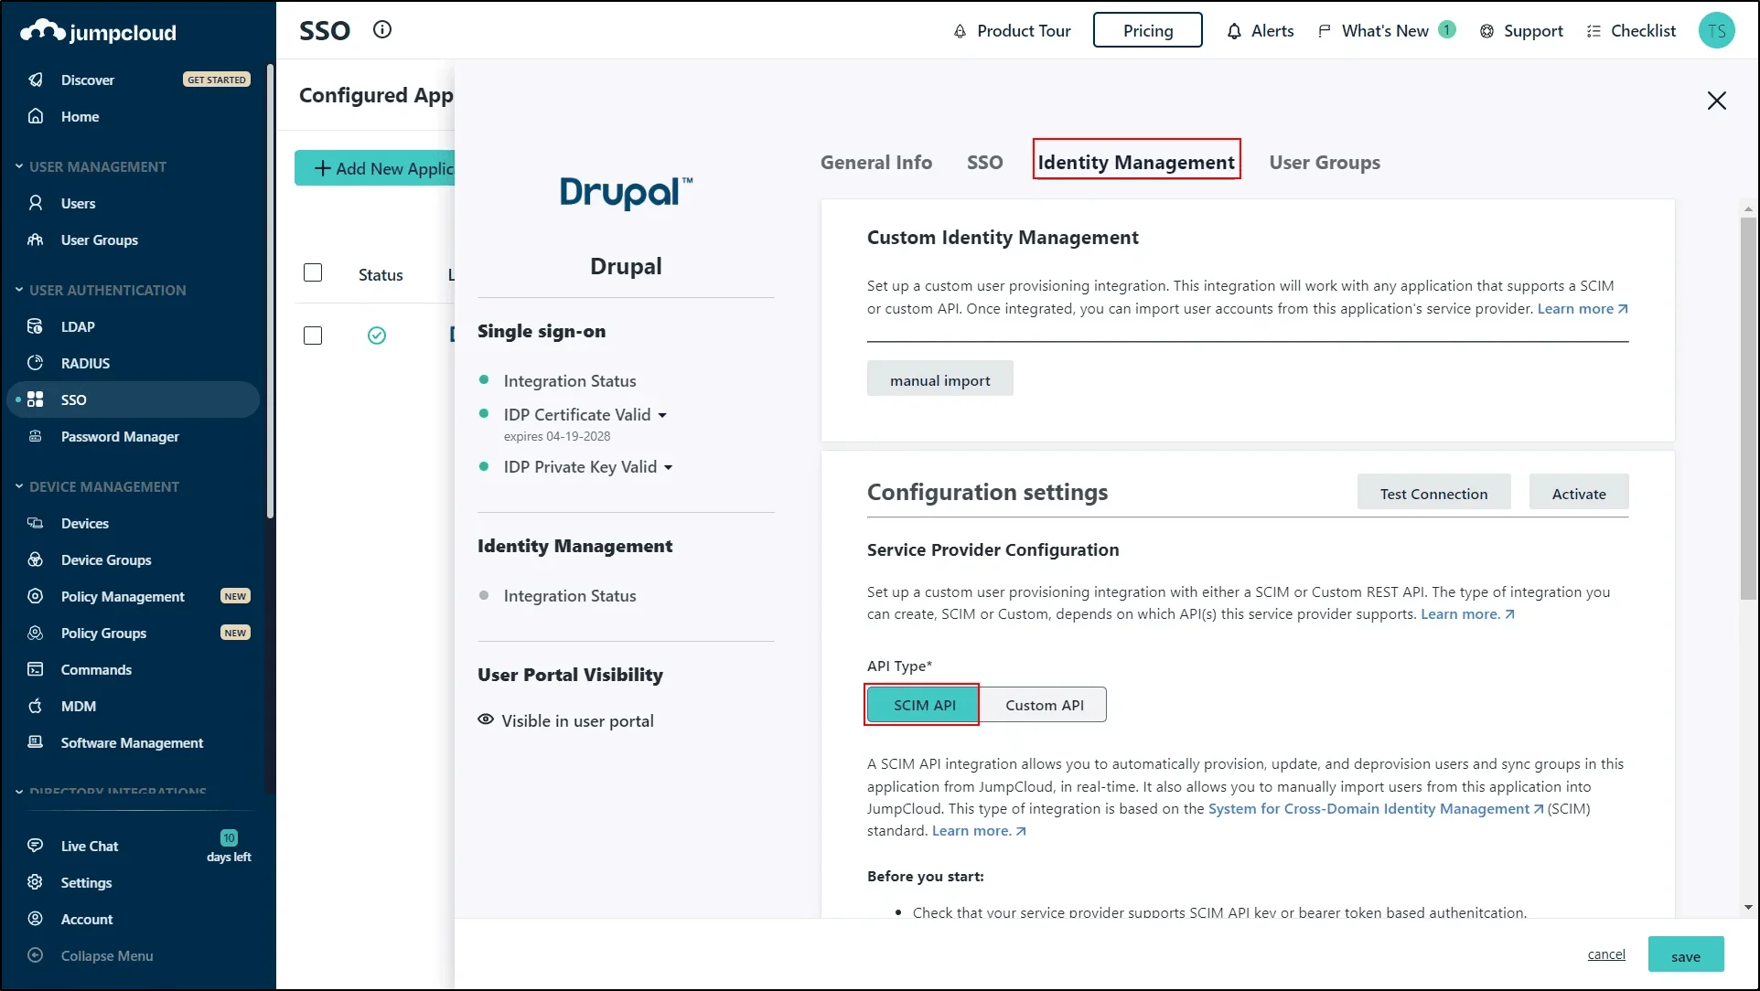Open System for Cross-Domain Identity Management link
This screenshot has height=991, width=1760.
point(1376,809)
